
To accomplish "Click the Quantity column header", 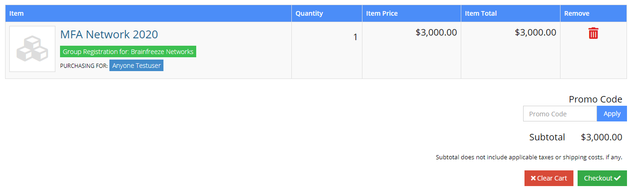I will point(309,13).
